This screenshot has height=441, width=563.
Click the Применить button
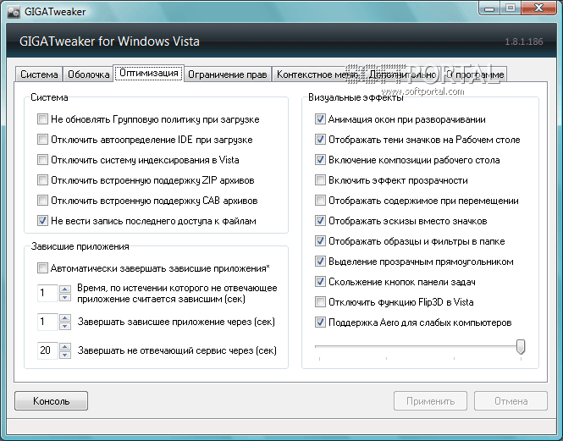click(x=430, y=400)
